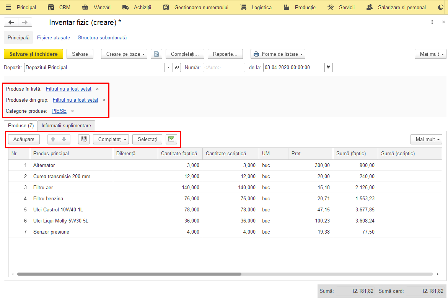Move row down with down arrow

tap(64, 139)
